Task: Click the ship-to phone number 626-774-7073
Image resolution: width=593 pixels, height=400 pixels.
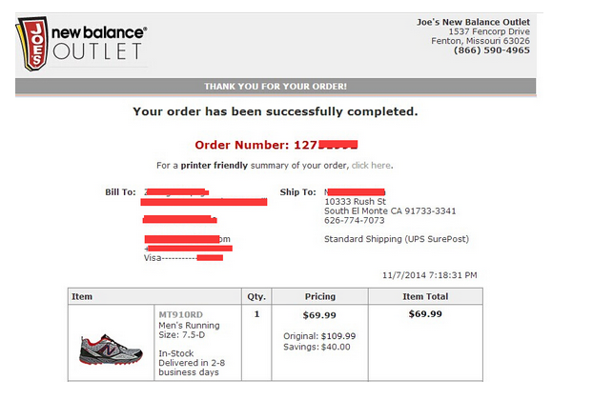Action: [x=355, y=221]
